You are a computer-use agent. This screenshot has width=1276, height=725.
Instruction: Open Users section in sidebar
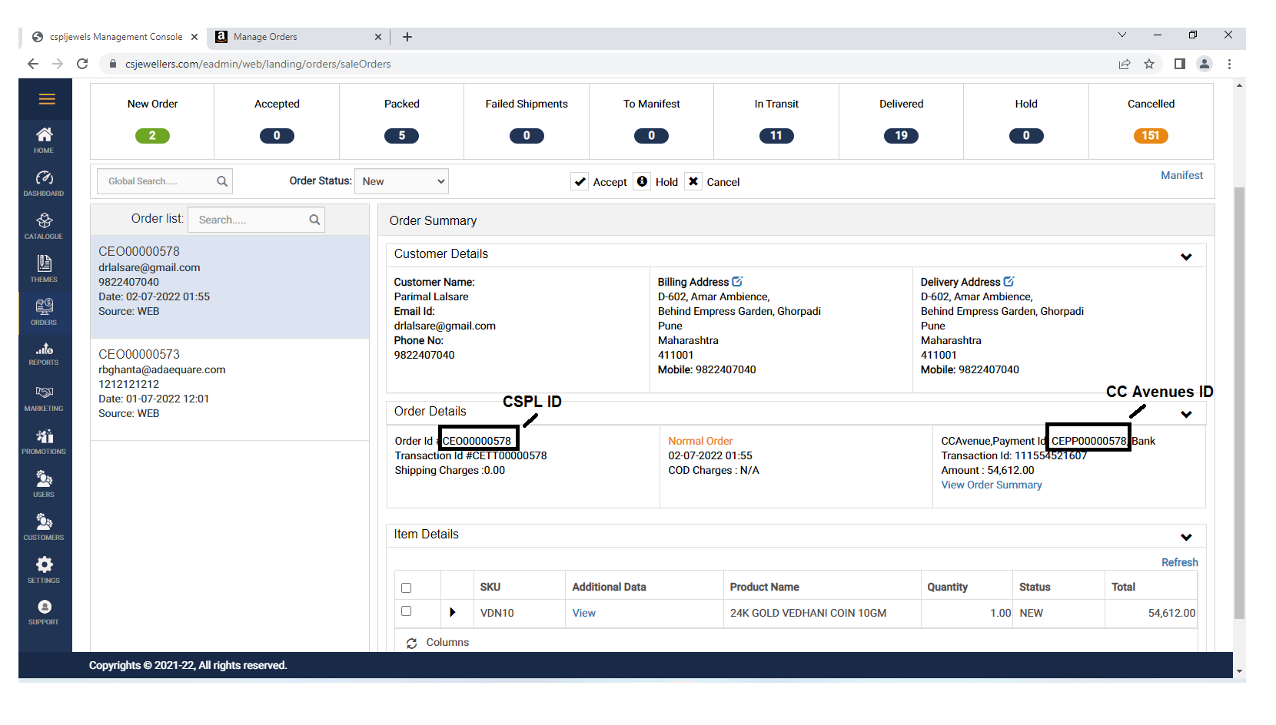pos(45,485)
